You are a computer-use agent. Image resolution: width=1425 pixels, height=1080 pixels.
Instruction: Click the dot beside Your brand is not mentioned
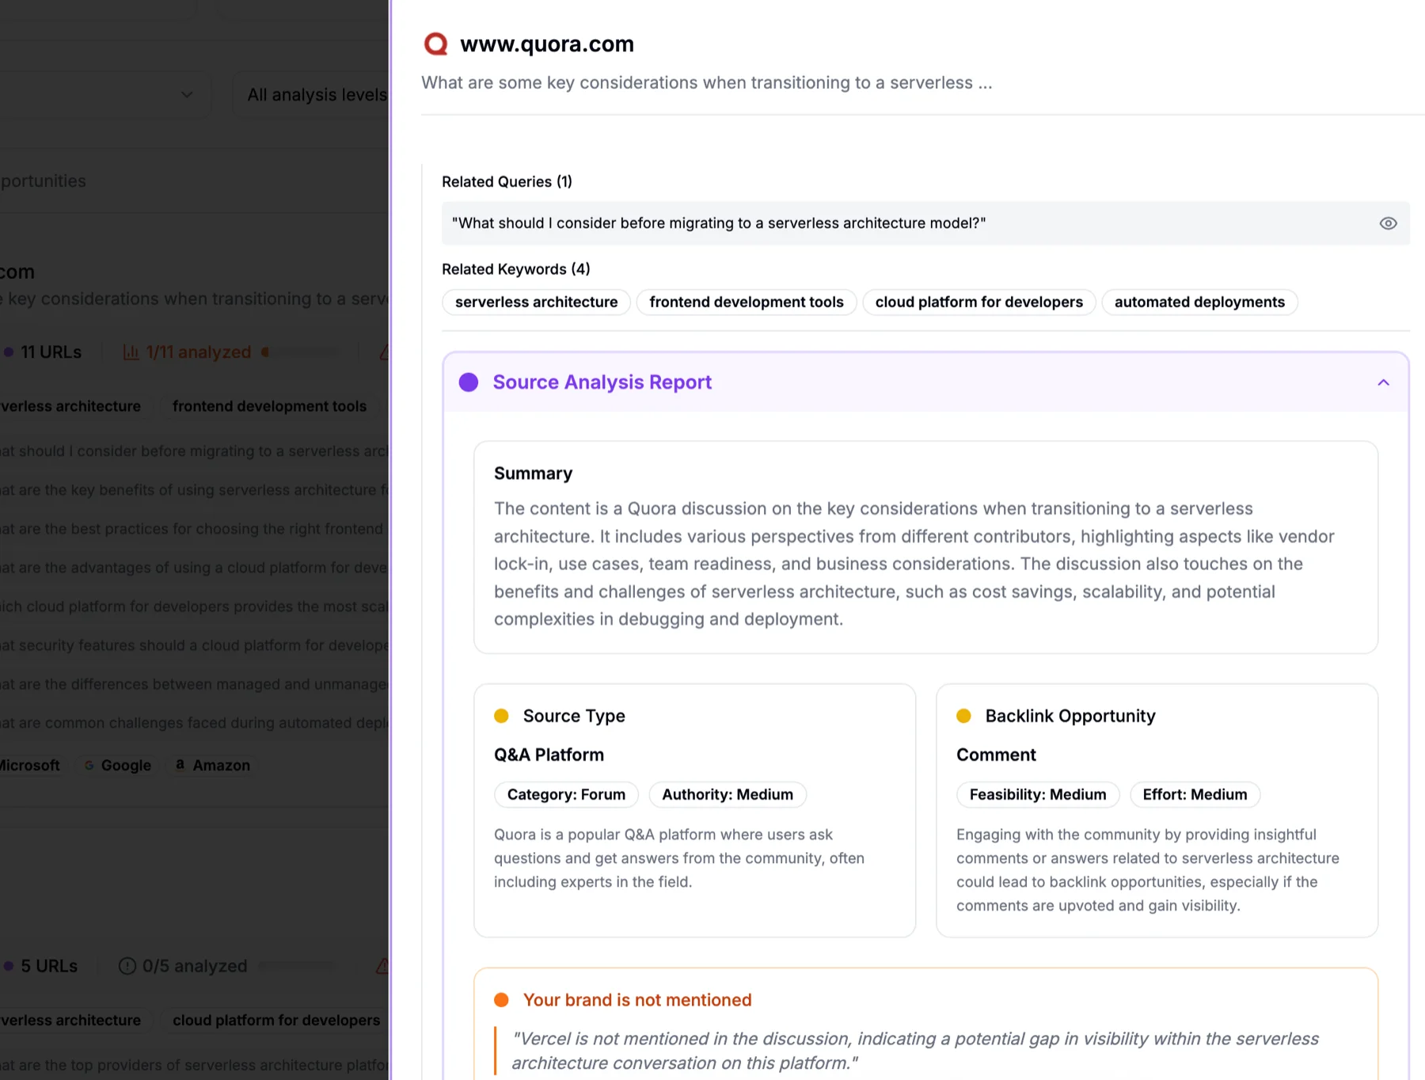coord(502,999)
